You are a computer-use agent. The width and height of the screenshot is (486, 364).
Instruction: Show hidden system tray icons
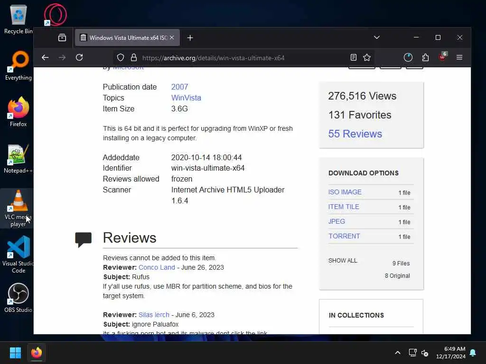click(x=397, y=353)
